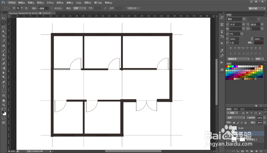
Task: Open the 文件(F) menu
Action: click(x=12, y=3)
